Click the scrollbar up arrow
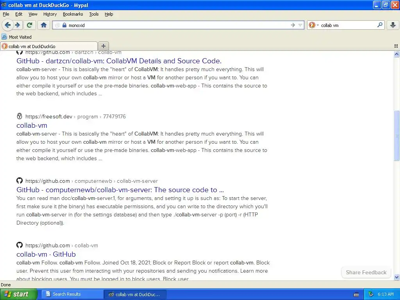 coord(396,54)
